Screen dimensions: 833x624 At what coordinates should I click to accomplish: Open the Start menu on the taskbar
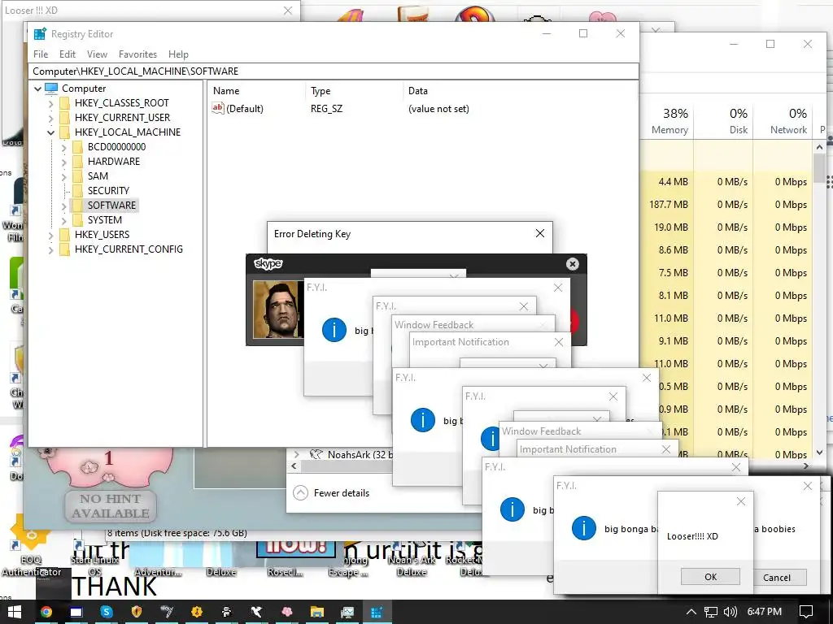pos(15,612)
